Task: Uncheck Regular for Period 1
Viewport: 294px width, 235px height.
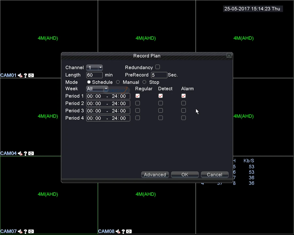Action: coord(138,96)
